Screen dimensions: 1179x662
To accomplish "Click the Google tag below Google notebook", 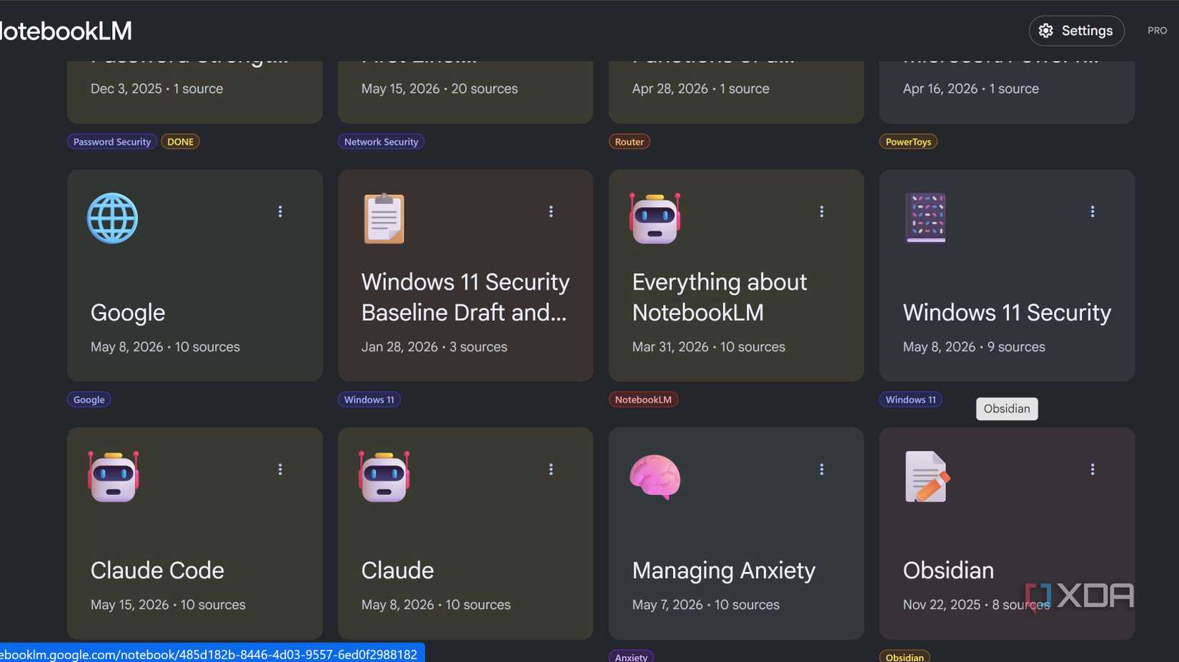I will pos(89,399).
